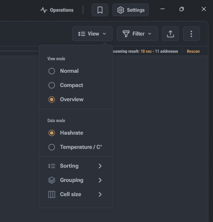This screenshot has height=222, width=213.
Task: Click the Rescan link
Action: [193, 51]
